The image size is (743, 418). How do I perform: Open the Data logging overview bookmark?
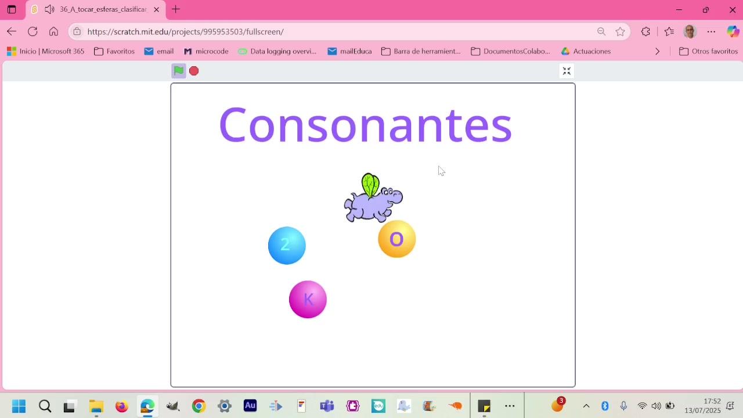(277, 51)
